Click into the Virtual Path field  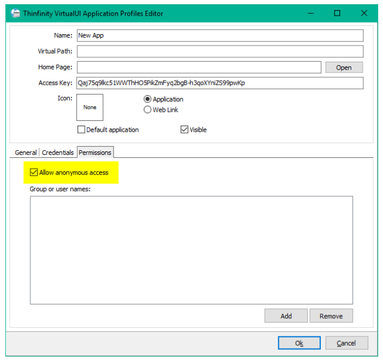(220, 51)
